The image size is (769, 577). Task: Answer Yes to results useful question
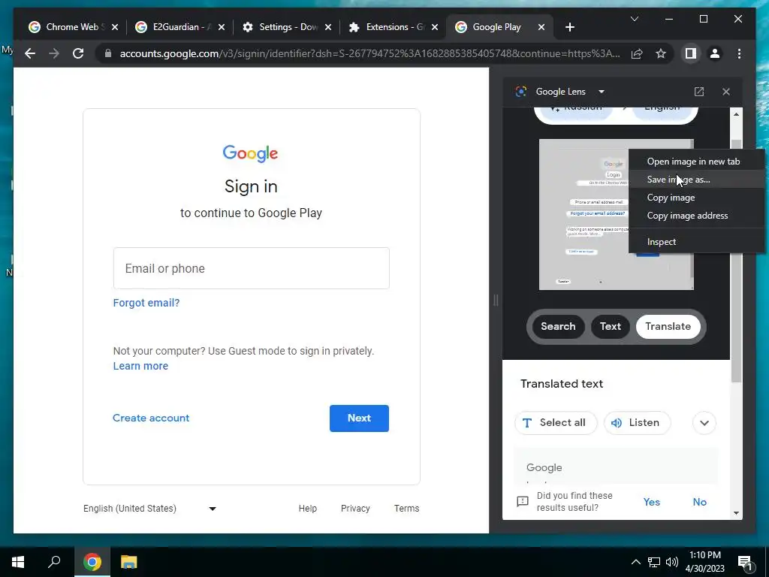pyautogui.click(x=651, y=502)
